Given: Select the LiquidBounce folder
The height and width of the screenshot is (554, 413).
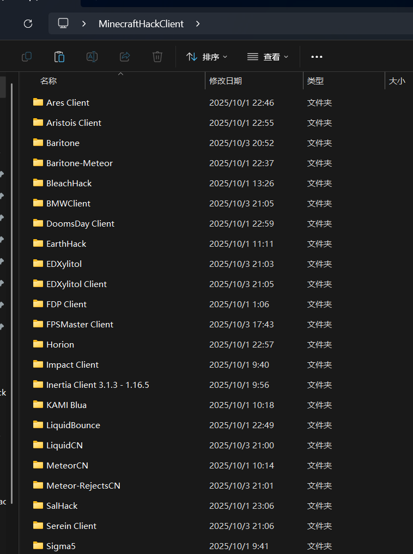Looking at the screenshot, I should click(x=73, y=425).
